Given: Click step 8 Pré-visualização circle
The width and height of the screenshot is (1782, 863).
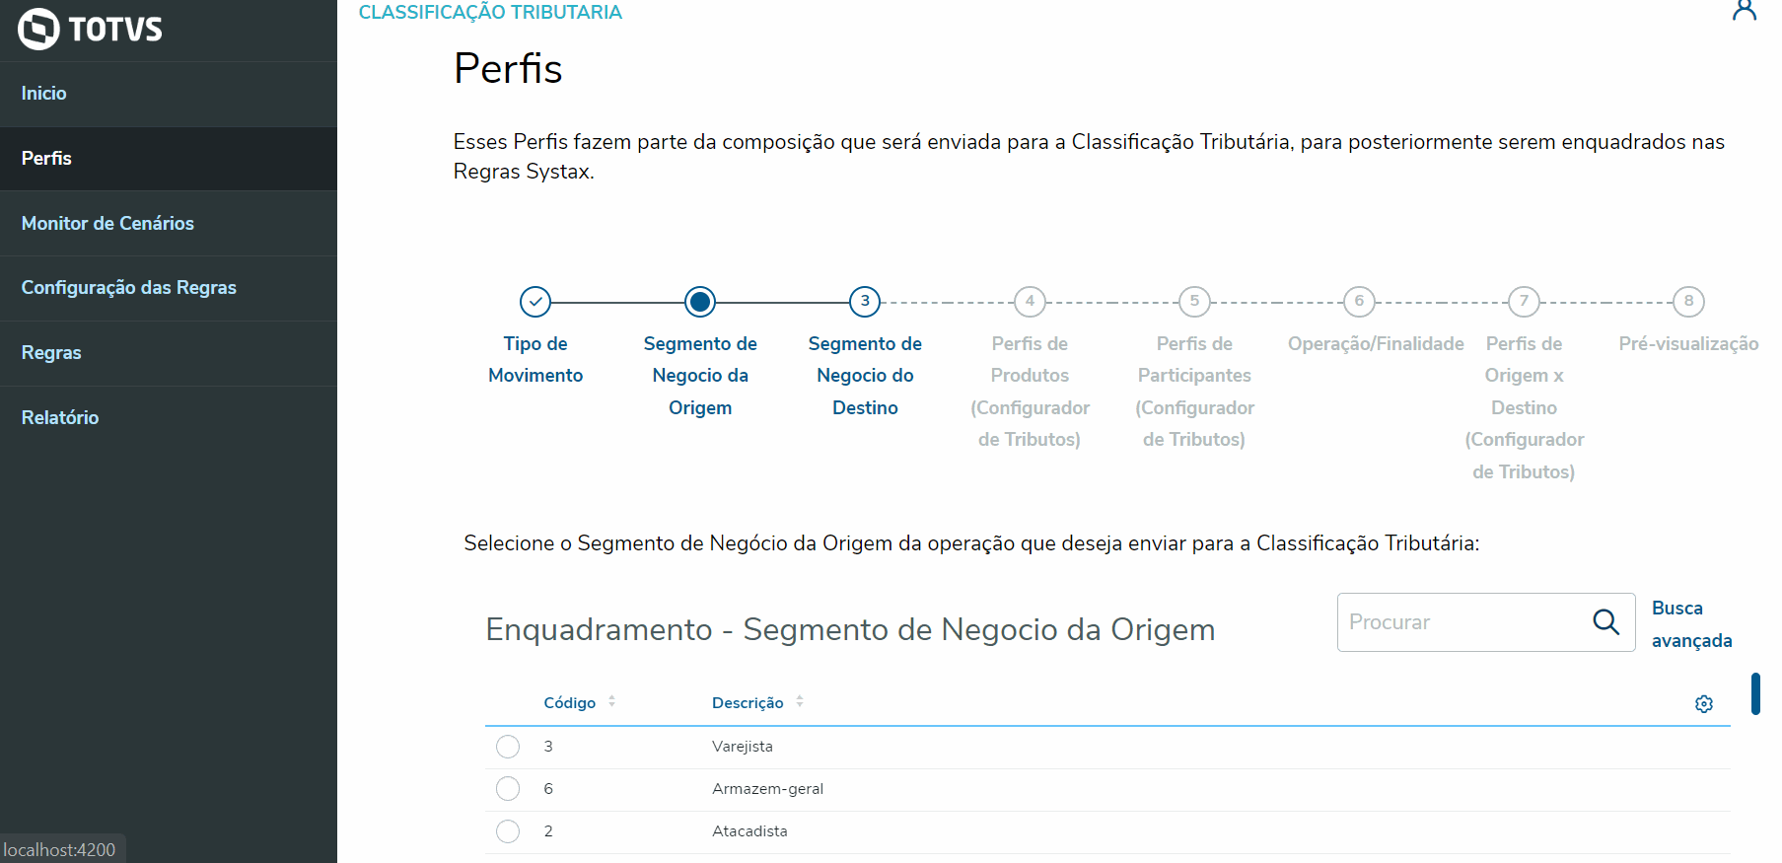Looking at the screenshot, I should click(1688, 302).
